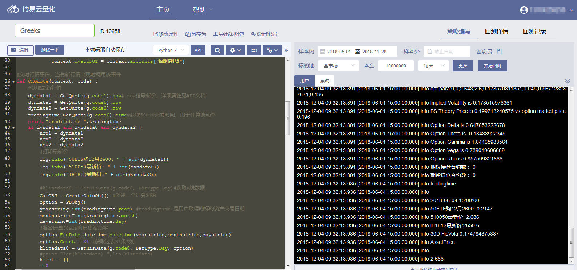Toggle the 编辑 edit mode checkbox
Image resolution: width=577 pixels, height=270 pixels.
(14, 50)
